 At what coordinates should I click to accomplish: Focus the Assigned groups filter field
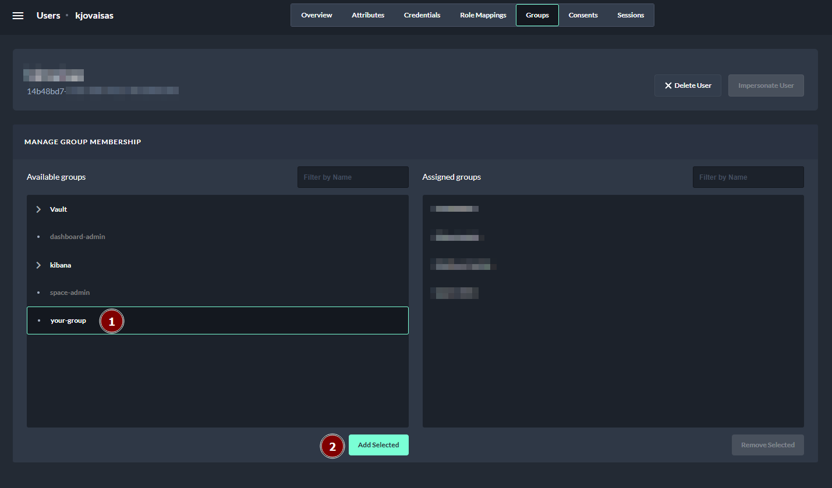click(x=748, y=177)
